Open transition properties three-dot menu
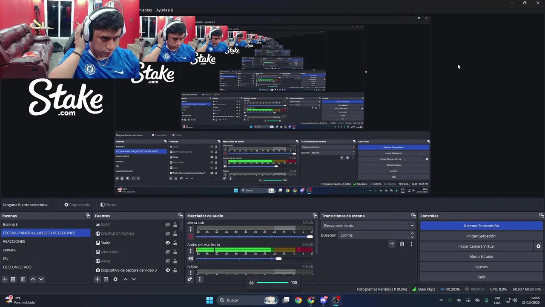This screenshot has height=307, width=545. click(x=411, y=244)
